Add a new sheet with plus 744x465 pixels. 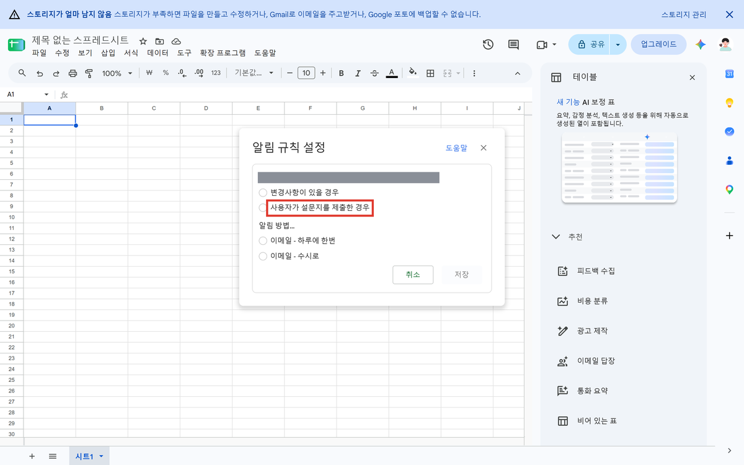[x=32, y=456]
